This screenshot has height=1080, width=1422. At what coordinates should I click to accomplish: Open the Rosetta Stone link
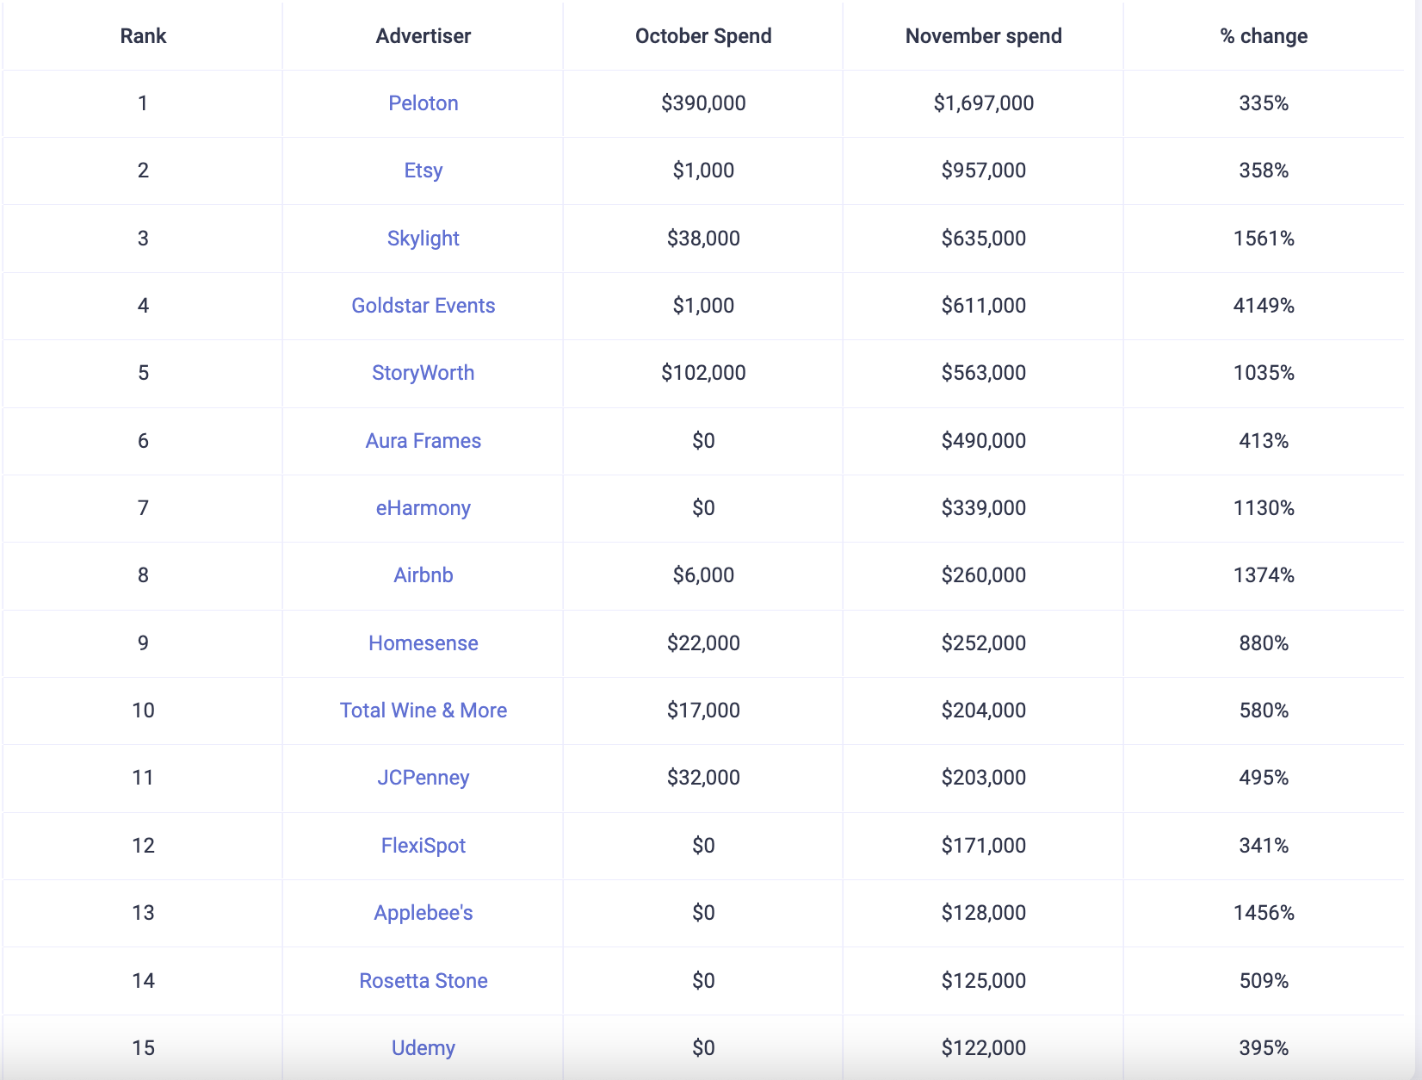(x=424, y=981)
